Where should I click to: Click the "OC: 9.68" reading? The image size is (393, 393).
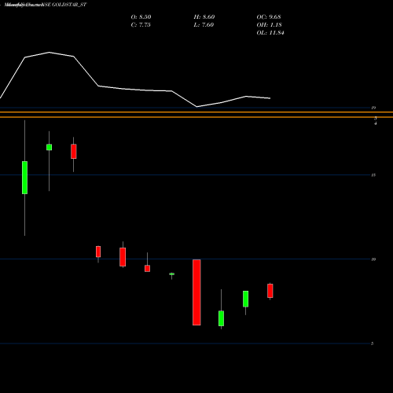coord(269,17)
